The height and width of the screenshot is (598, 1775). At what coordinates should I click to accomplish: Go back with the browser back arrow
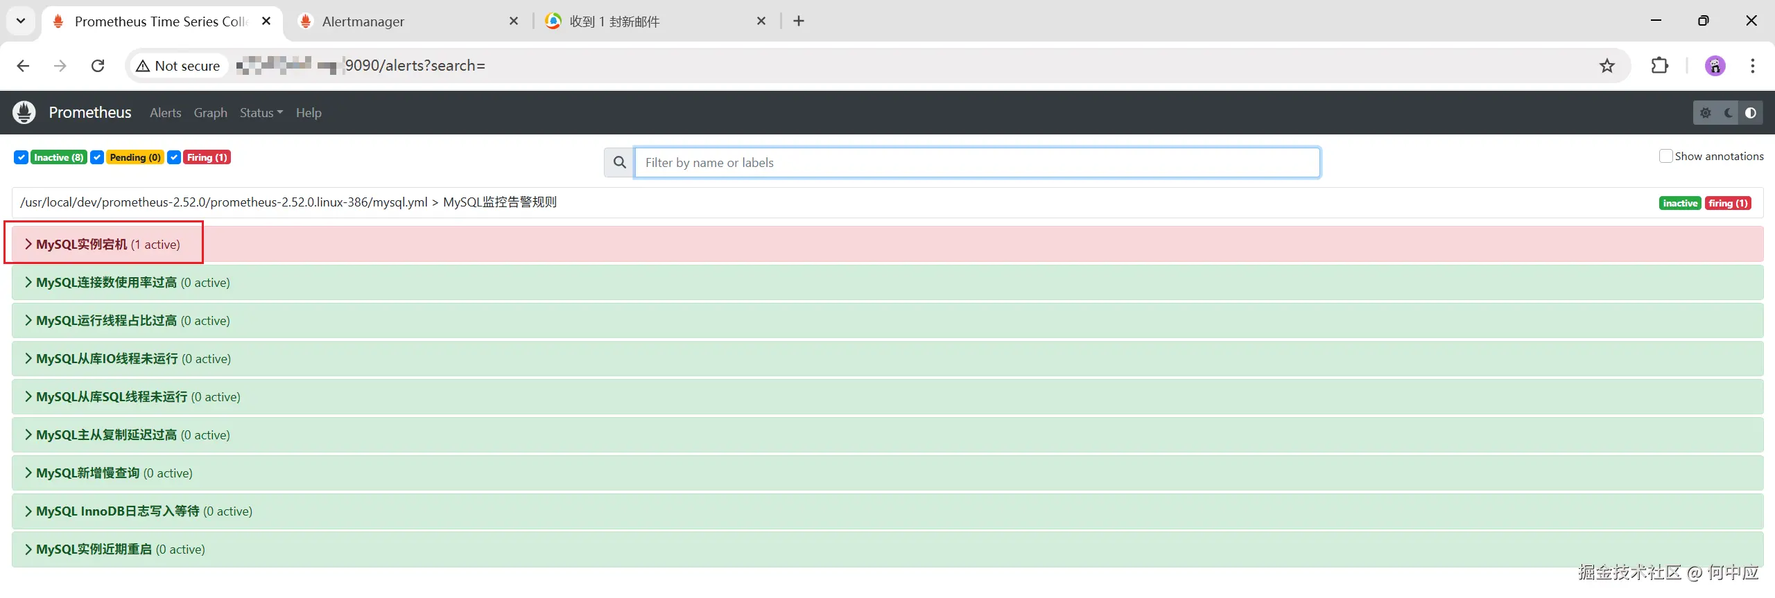[x=23, y=66]
